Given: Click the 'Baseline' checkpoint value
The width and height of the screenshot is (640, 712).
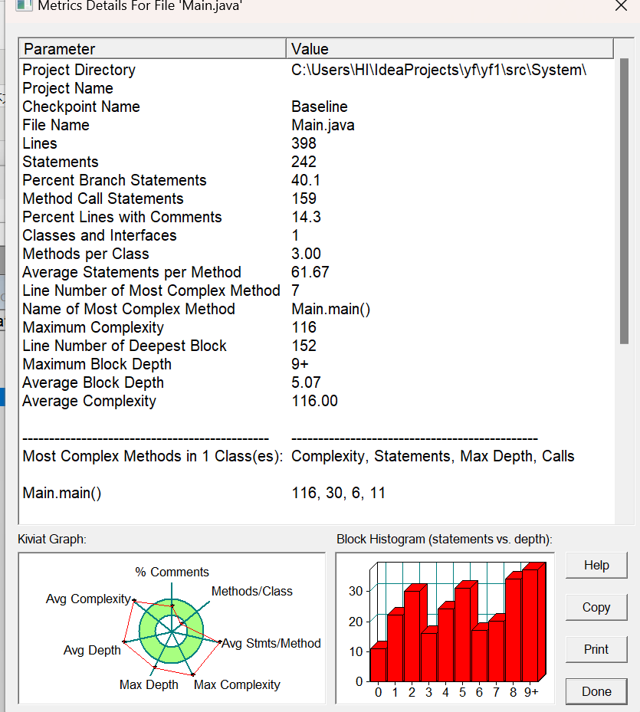Looking at the screenshot, I should 320,107.
